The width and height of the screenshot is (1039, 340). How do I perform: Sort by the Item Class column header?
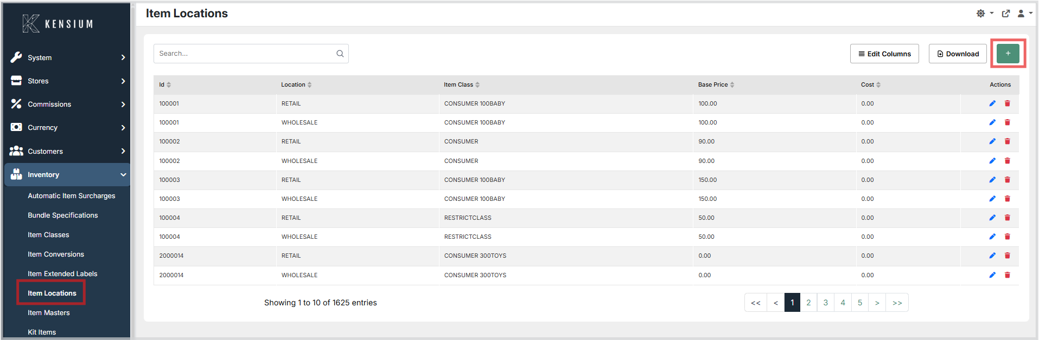[462, 84]
